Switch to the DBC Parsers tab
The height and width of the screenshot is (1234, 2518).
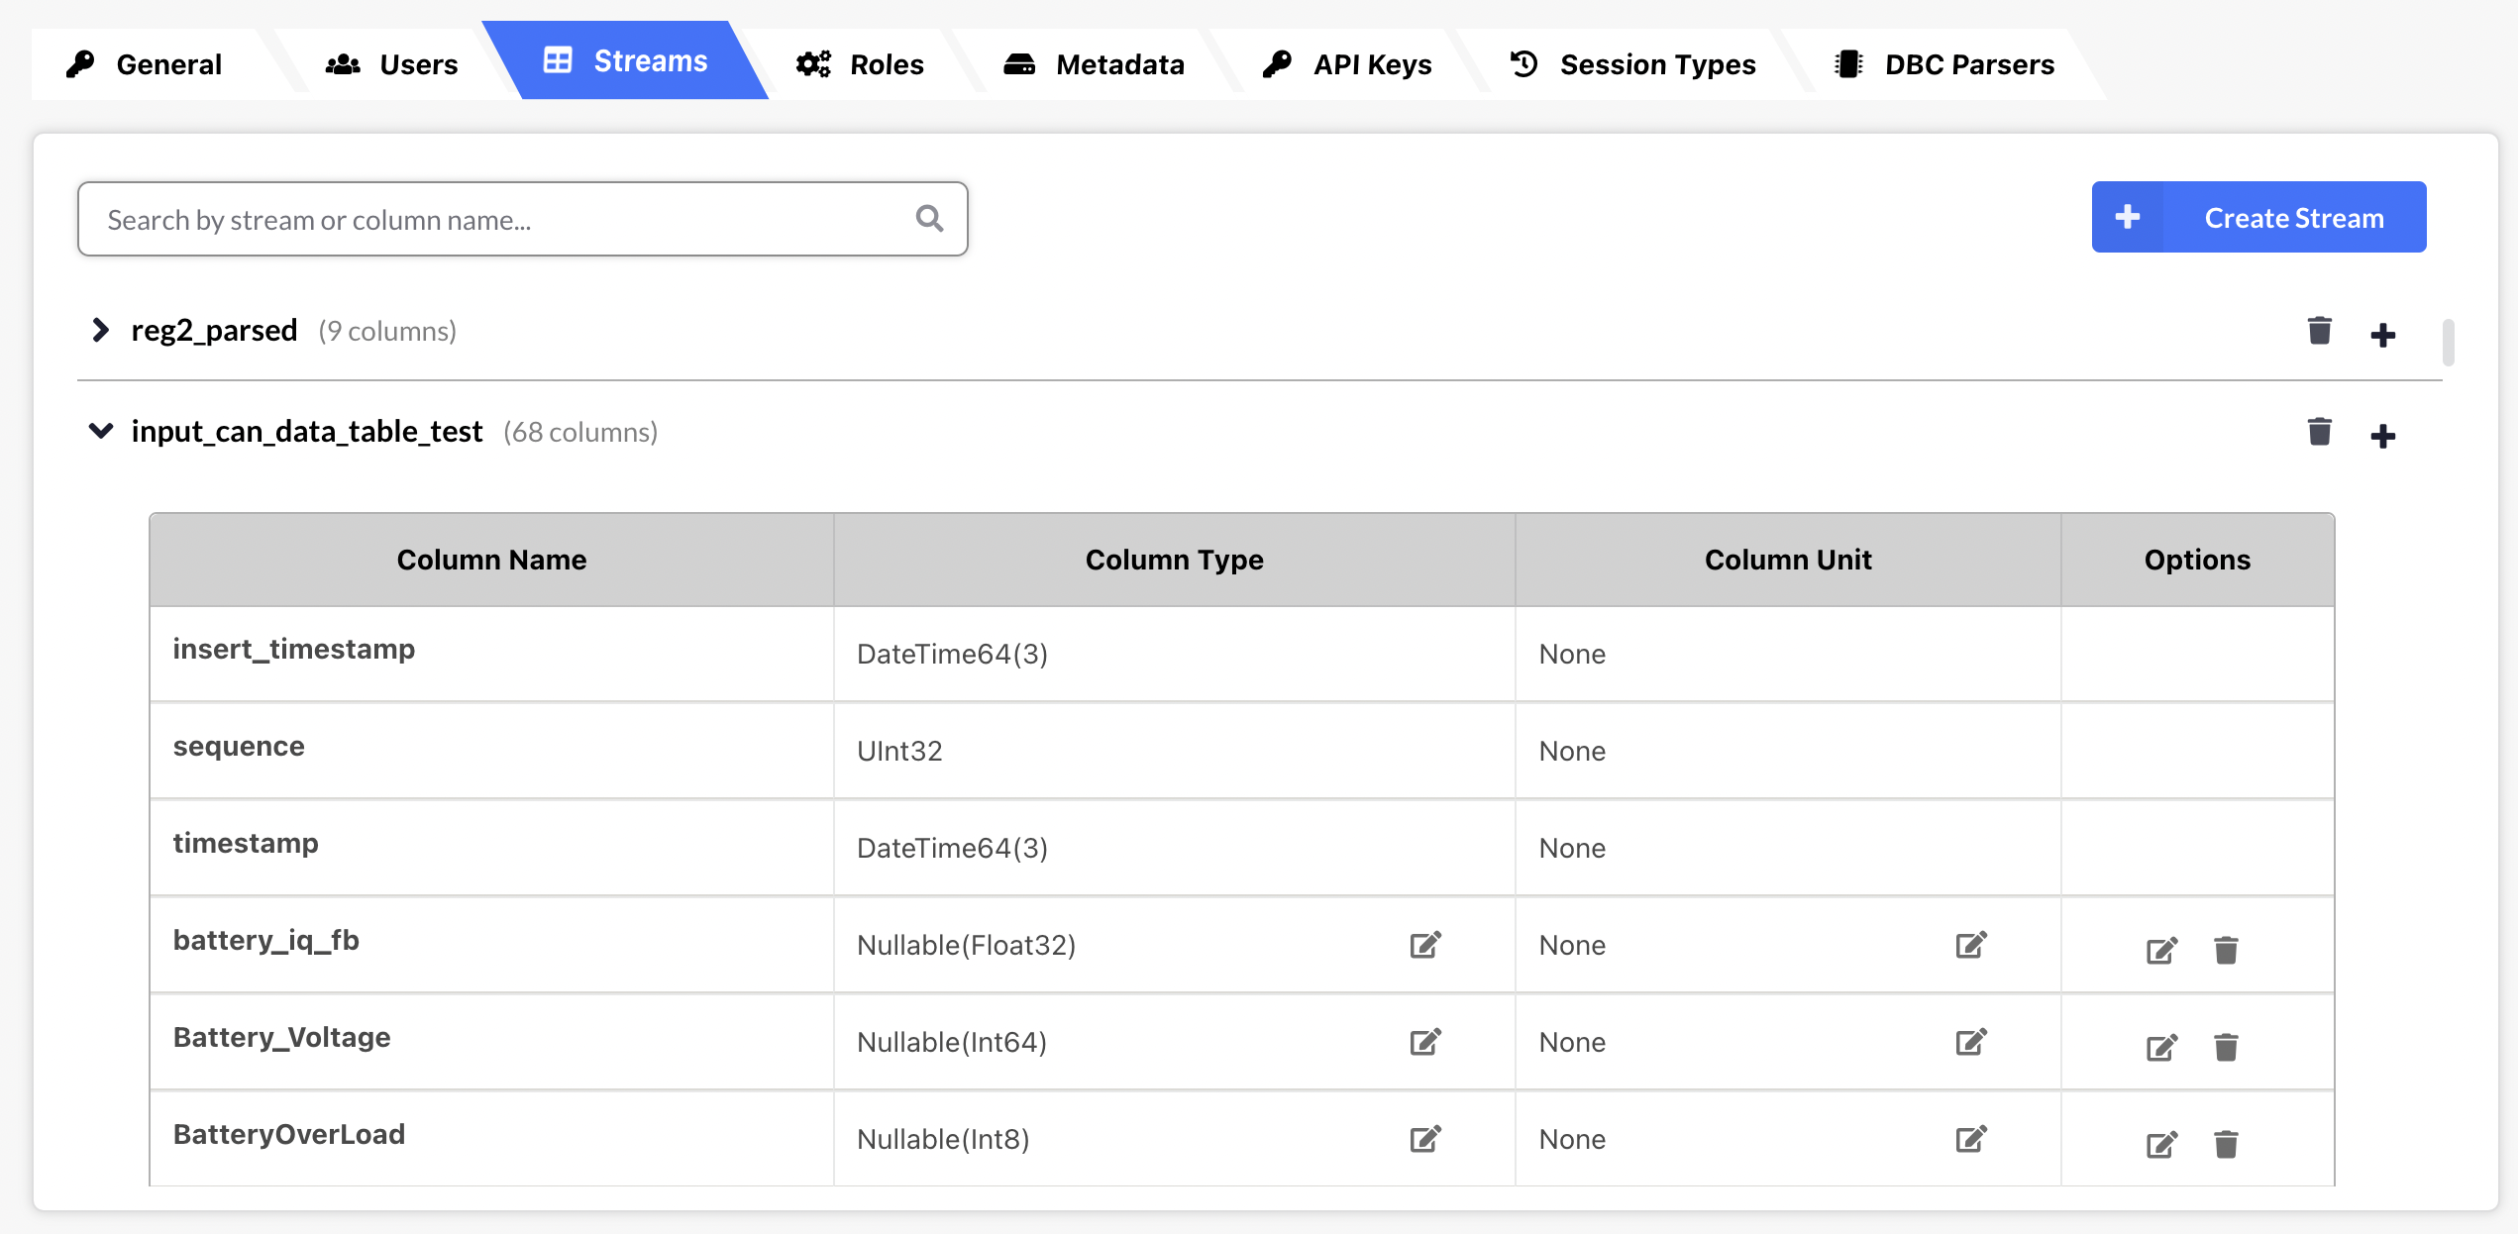coord(1944,64)
